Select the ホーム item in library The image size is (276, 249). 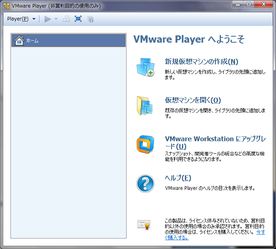68,41
